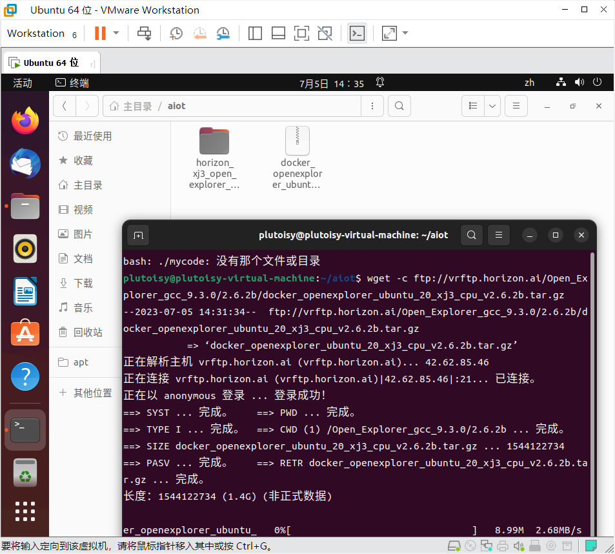
Task: Select the horizon_xj3_open_explorer folder
Action: (214, 158)
